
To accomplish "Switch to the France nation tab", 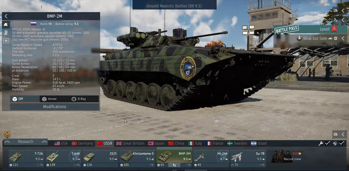I will [x=215, y=143].
